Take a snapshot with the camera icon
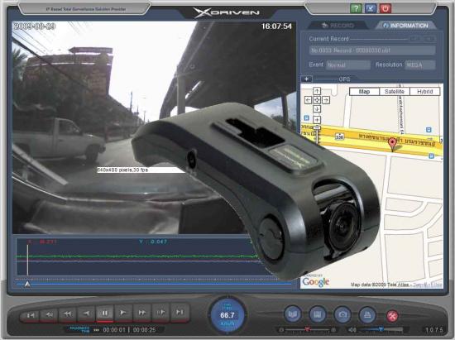This screenshot has height=340, width=455. [342, 314]
